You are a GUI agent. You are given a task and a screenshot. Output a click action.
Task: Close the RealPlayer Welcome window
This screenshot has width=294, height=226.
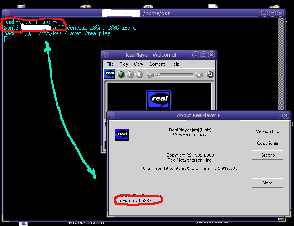[212, 55]
